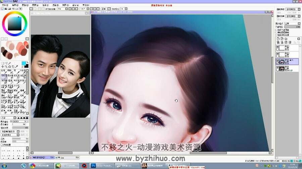Delete the selected layer with trash icon
302x169 pixels.
point(290,42)
